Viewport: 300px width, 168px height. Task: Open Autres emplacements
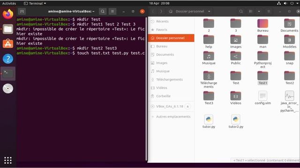(171, 117)
